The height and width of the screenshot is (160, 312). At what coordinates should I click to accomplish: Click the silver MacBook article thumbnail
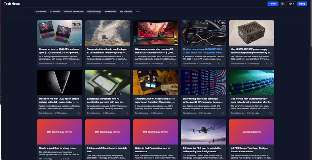(60, 82)
